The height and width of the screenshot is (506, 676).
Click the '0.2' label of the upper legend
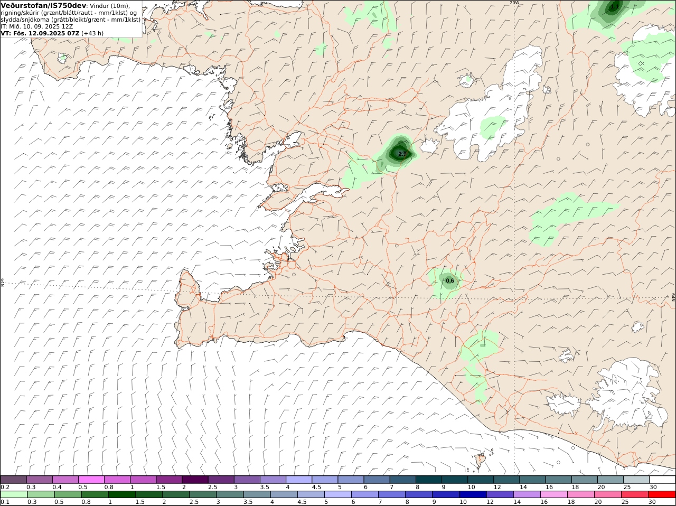tap(5, 487)
